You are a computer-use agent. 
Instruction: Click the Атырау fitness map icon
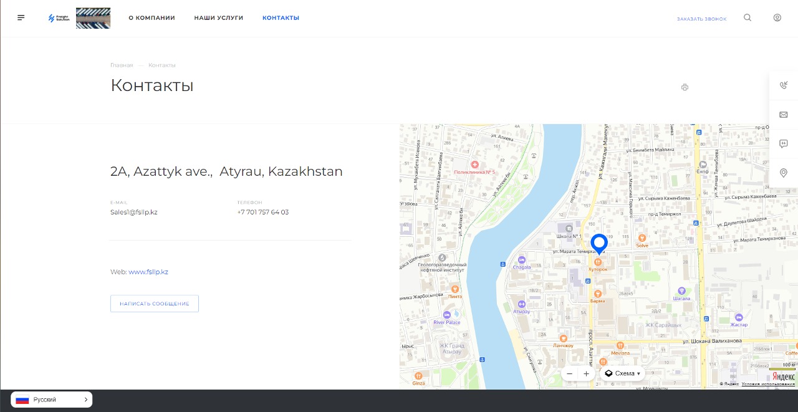(522, 304)
